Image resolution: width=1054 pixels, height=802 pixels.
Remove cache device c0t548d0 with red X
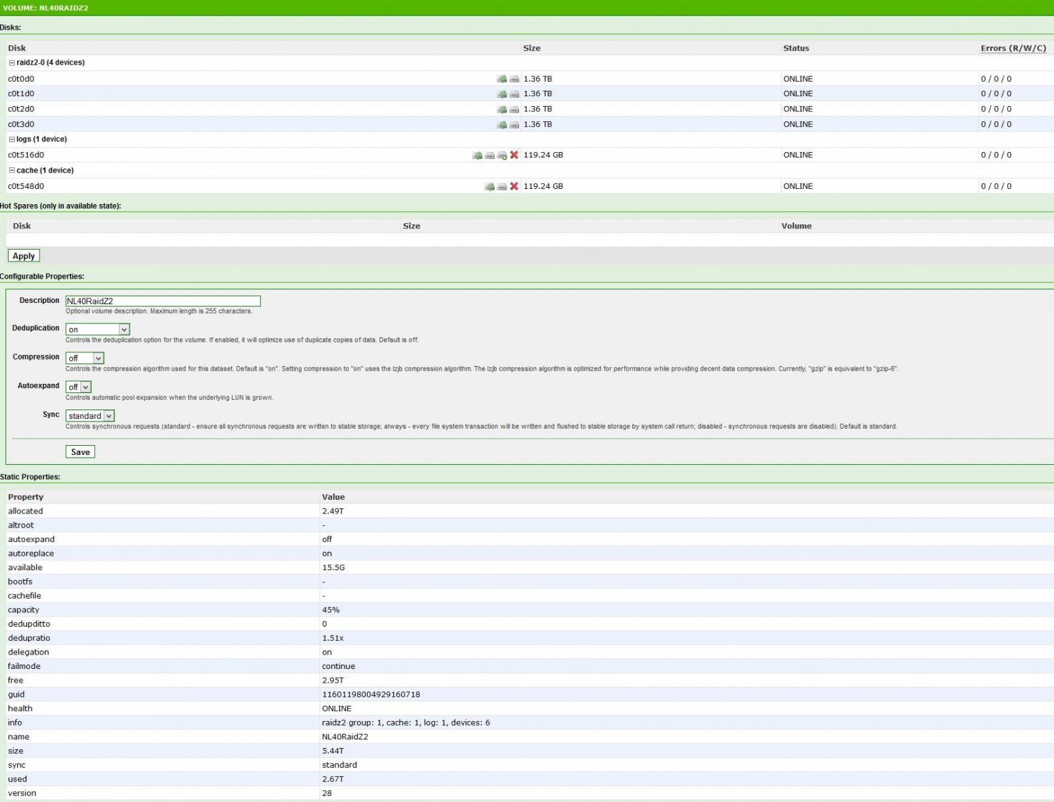point(514,186)
